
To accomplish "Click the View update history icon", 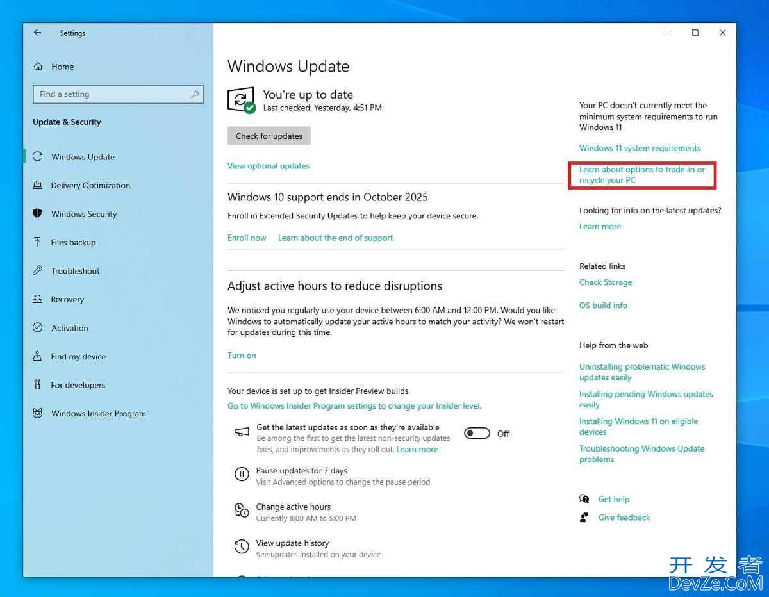I will coord(242,547).
